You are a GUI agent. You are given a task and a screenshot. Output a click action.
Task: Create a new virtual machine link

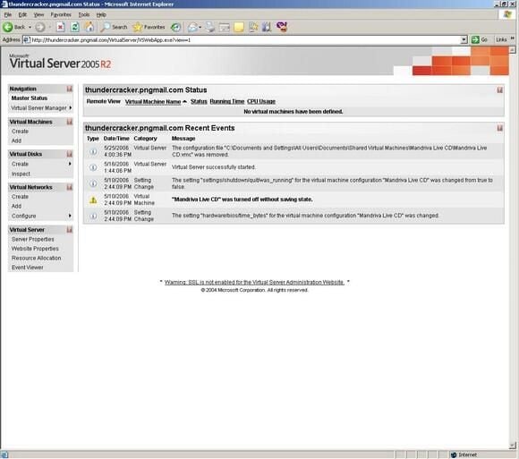pos(20,132)
